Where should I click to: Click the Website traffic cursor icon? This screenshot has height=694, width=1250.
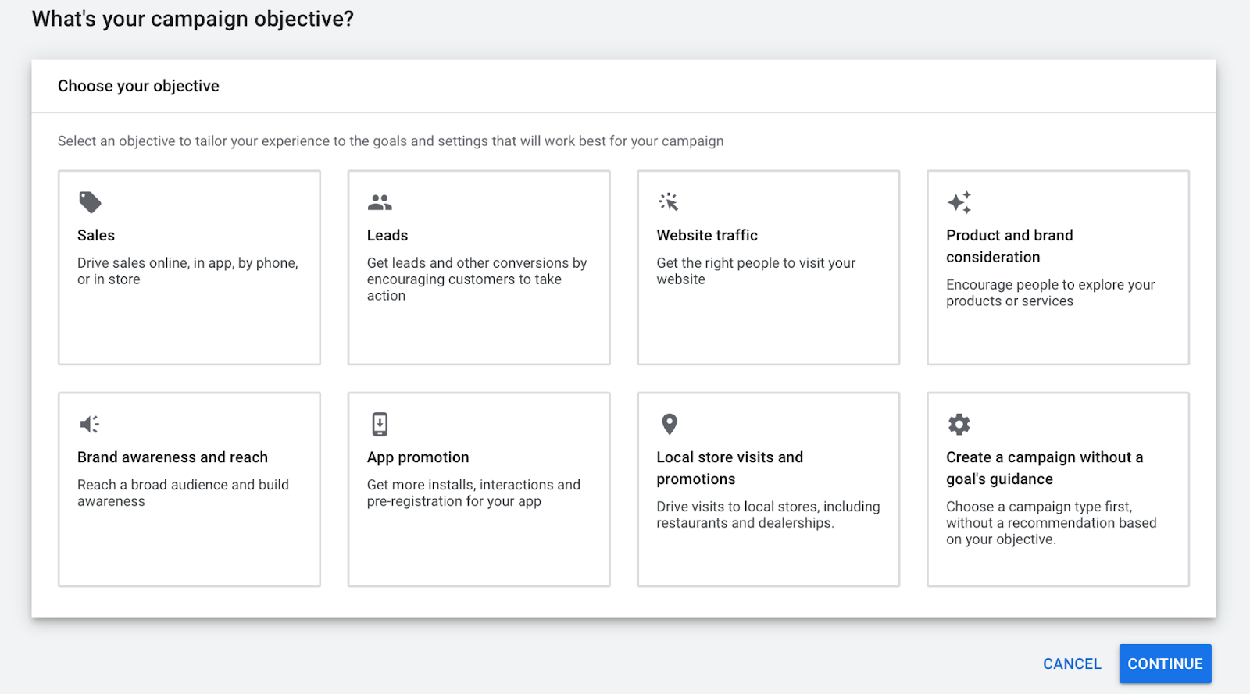[668, 202]
